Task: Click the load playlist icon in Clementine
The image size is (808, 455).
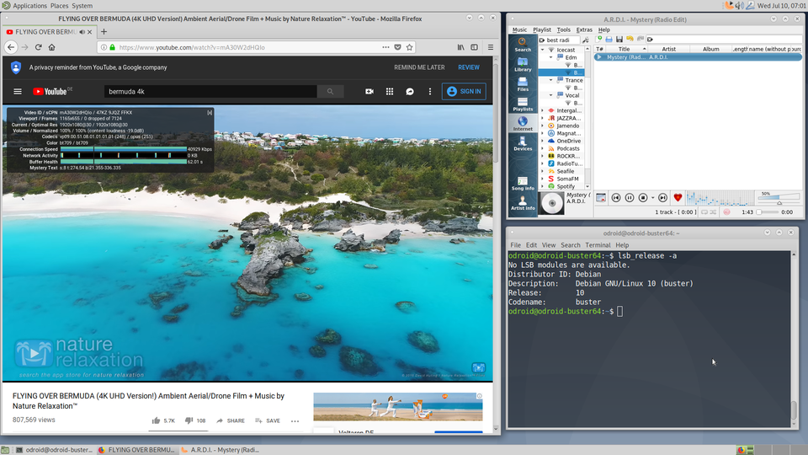Action: (x=609, y=39)
